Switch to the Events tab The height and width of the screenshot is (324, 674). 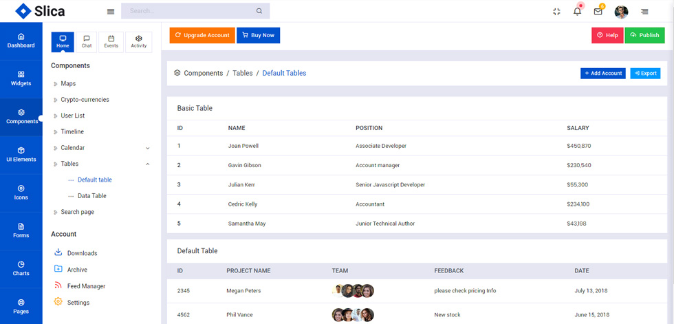pyautogui.click(x=111, y=42)
